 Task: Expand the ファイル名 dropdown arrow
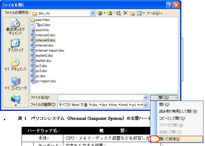coord(146,98)
